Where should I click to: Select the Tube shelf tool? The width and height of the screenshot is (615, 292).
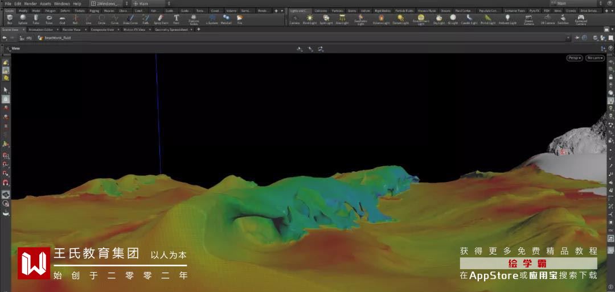pyautogui.click(x=36, y=19)
